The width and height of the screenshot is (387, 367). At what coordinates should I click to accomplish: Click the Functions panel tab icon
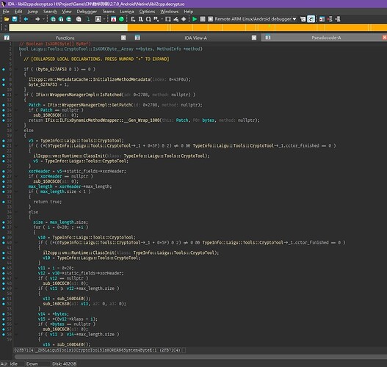7,37
